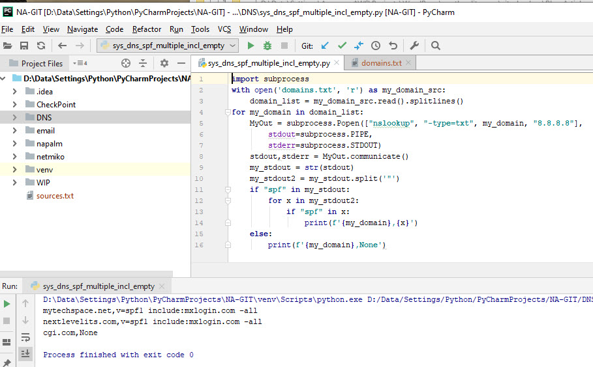Stop process in the Run panel
This screenshot has width=593, height=367.
[7, 321]
